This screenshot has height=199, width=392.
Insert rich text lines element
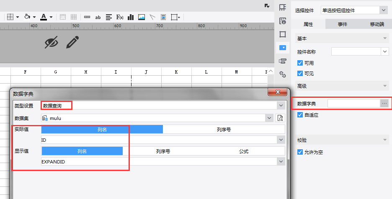(x=109, y=17)
